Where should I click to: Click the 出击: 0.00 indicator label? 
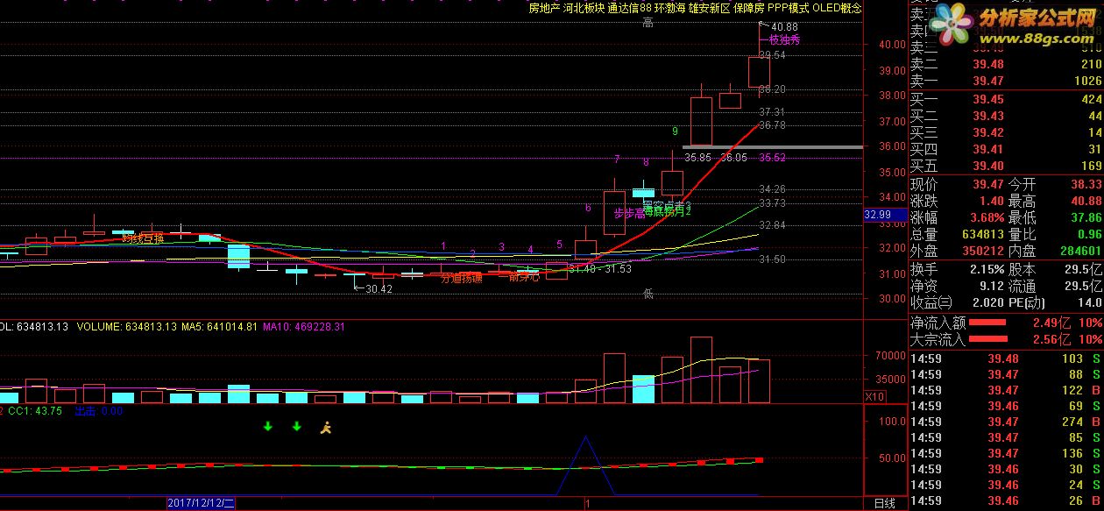click(99, 411)
